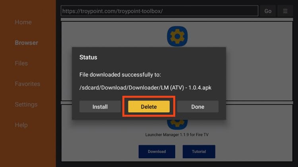Screen dimensions: 298x167
Task: Click the yellow Delete button
Action: click(x=149, y=106)
